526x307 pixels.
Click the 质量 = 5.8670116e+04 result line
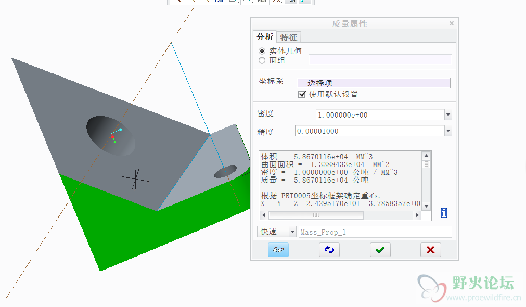(315, 180)
